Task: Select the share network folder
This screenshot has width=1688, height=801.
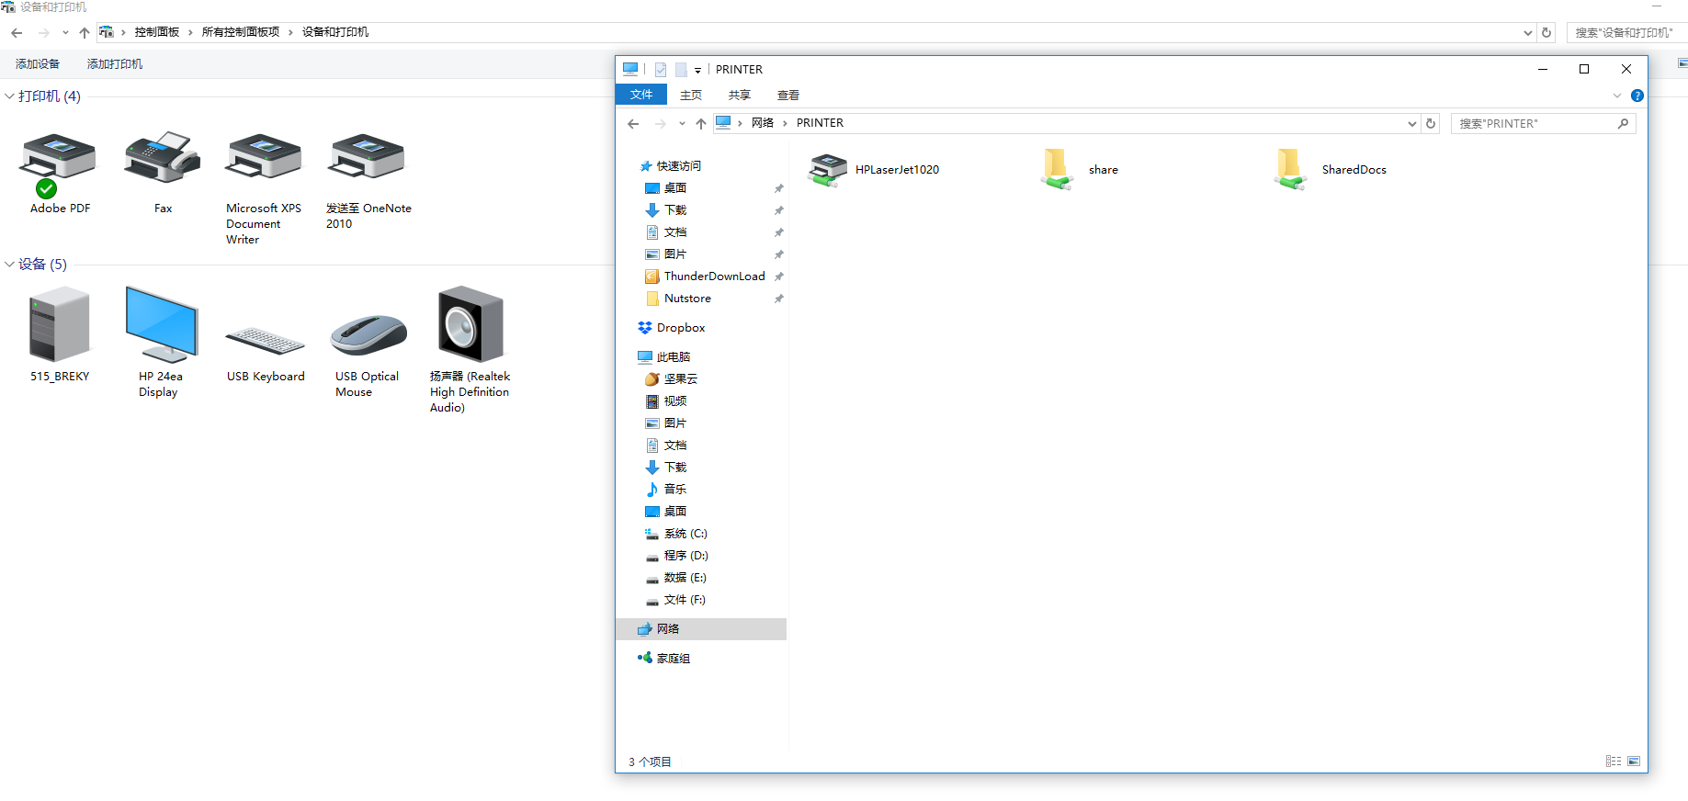Action: pos(1080,170)
